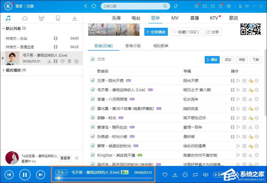Click the MV icon beside 王源 - 阳光不锈
The image size is (267, 183).
tap(232, 80)
